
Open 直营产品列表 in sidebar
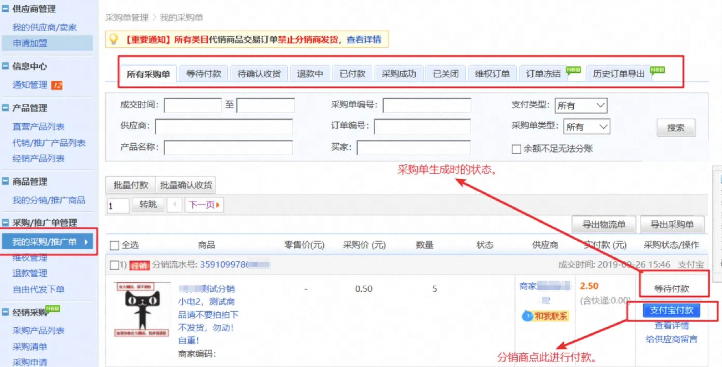(x=38, y=126)
